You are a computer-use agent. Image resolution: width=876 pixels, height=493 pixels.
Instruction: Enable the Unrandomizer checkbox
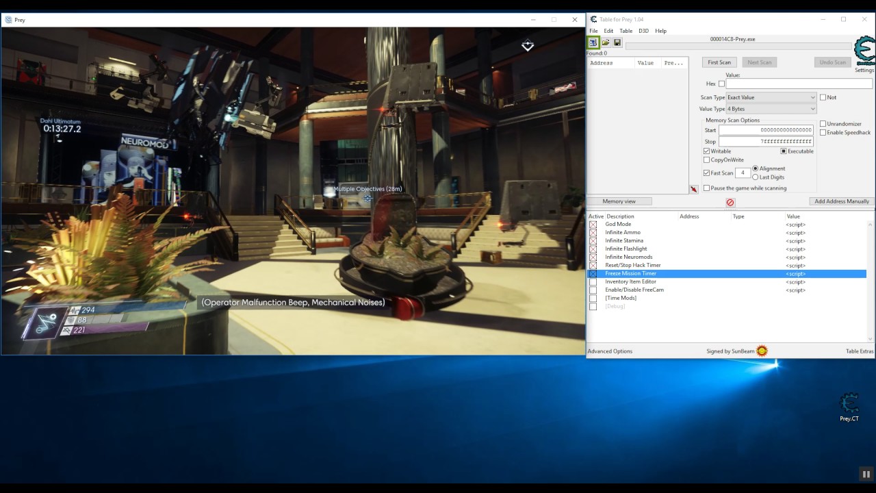tap(823, 124)
